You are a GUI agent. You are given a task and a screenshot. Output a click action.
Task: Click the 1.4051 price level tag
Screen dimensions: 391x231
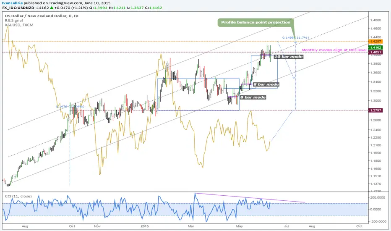coord(375,52)
